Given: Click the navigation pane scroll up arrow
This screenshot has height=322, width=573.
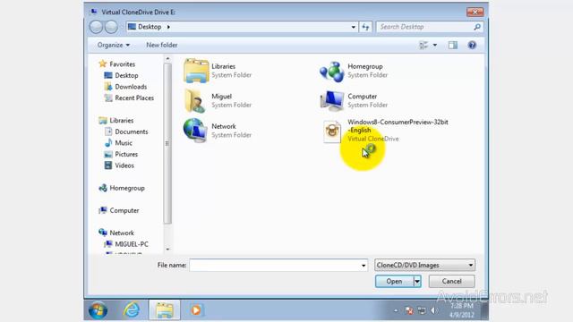Looking at the screenshot, I should click(x=167, y=58).
